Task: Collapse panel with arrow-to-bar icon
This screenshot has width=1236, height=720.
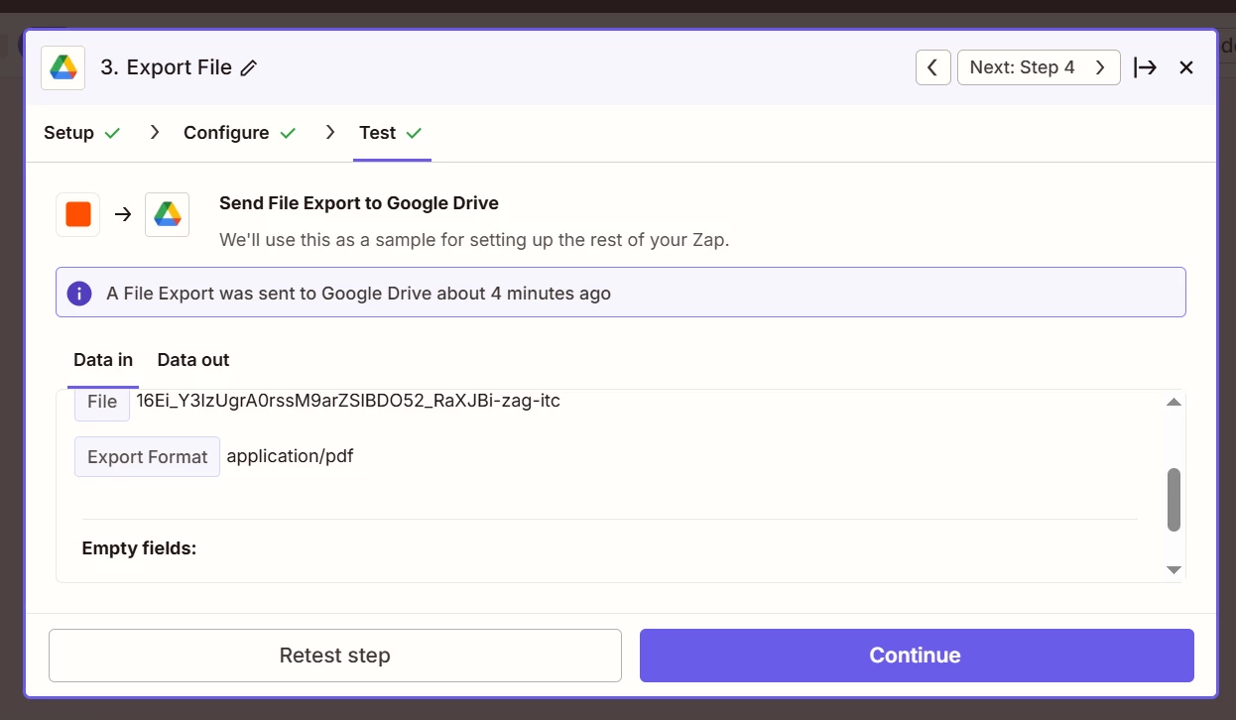Action: tap(1146, 67)
